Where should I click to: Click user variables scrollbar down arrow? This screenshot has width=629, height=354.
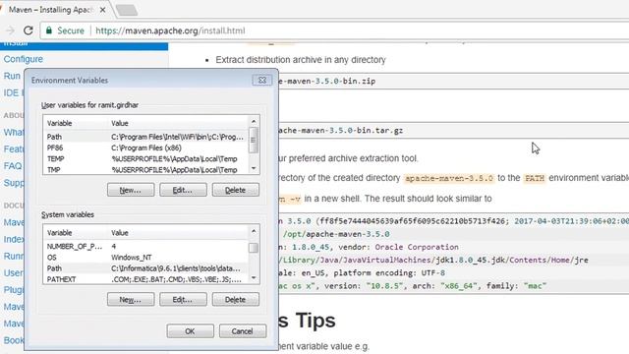pyautogui.click(x=254, y=169)
